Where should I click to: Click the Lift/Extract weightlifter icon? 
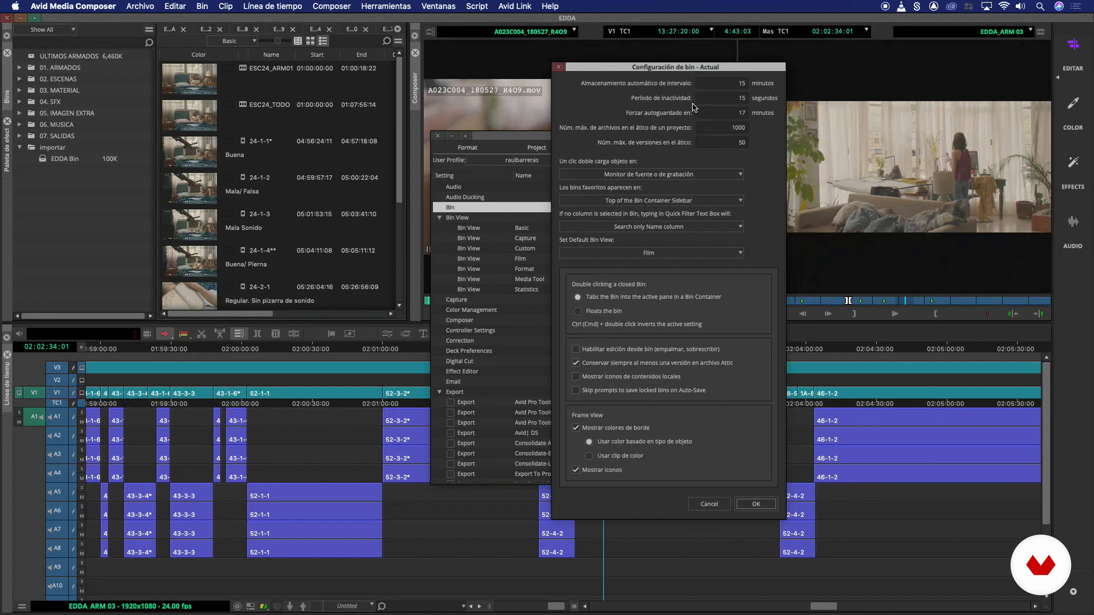pos(220,334)
